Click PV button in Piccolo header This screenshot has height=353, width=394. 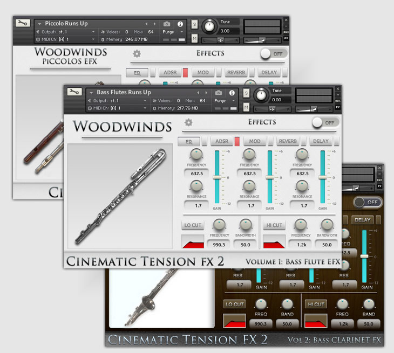[x=286, y=38]
